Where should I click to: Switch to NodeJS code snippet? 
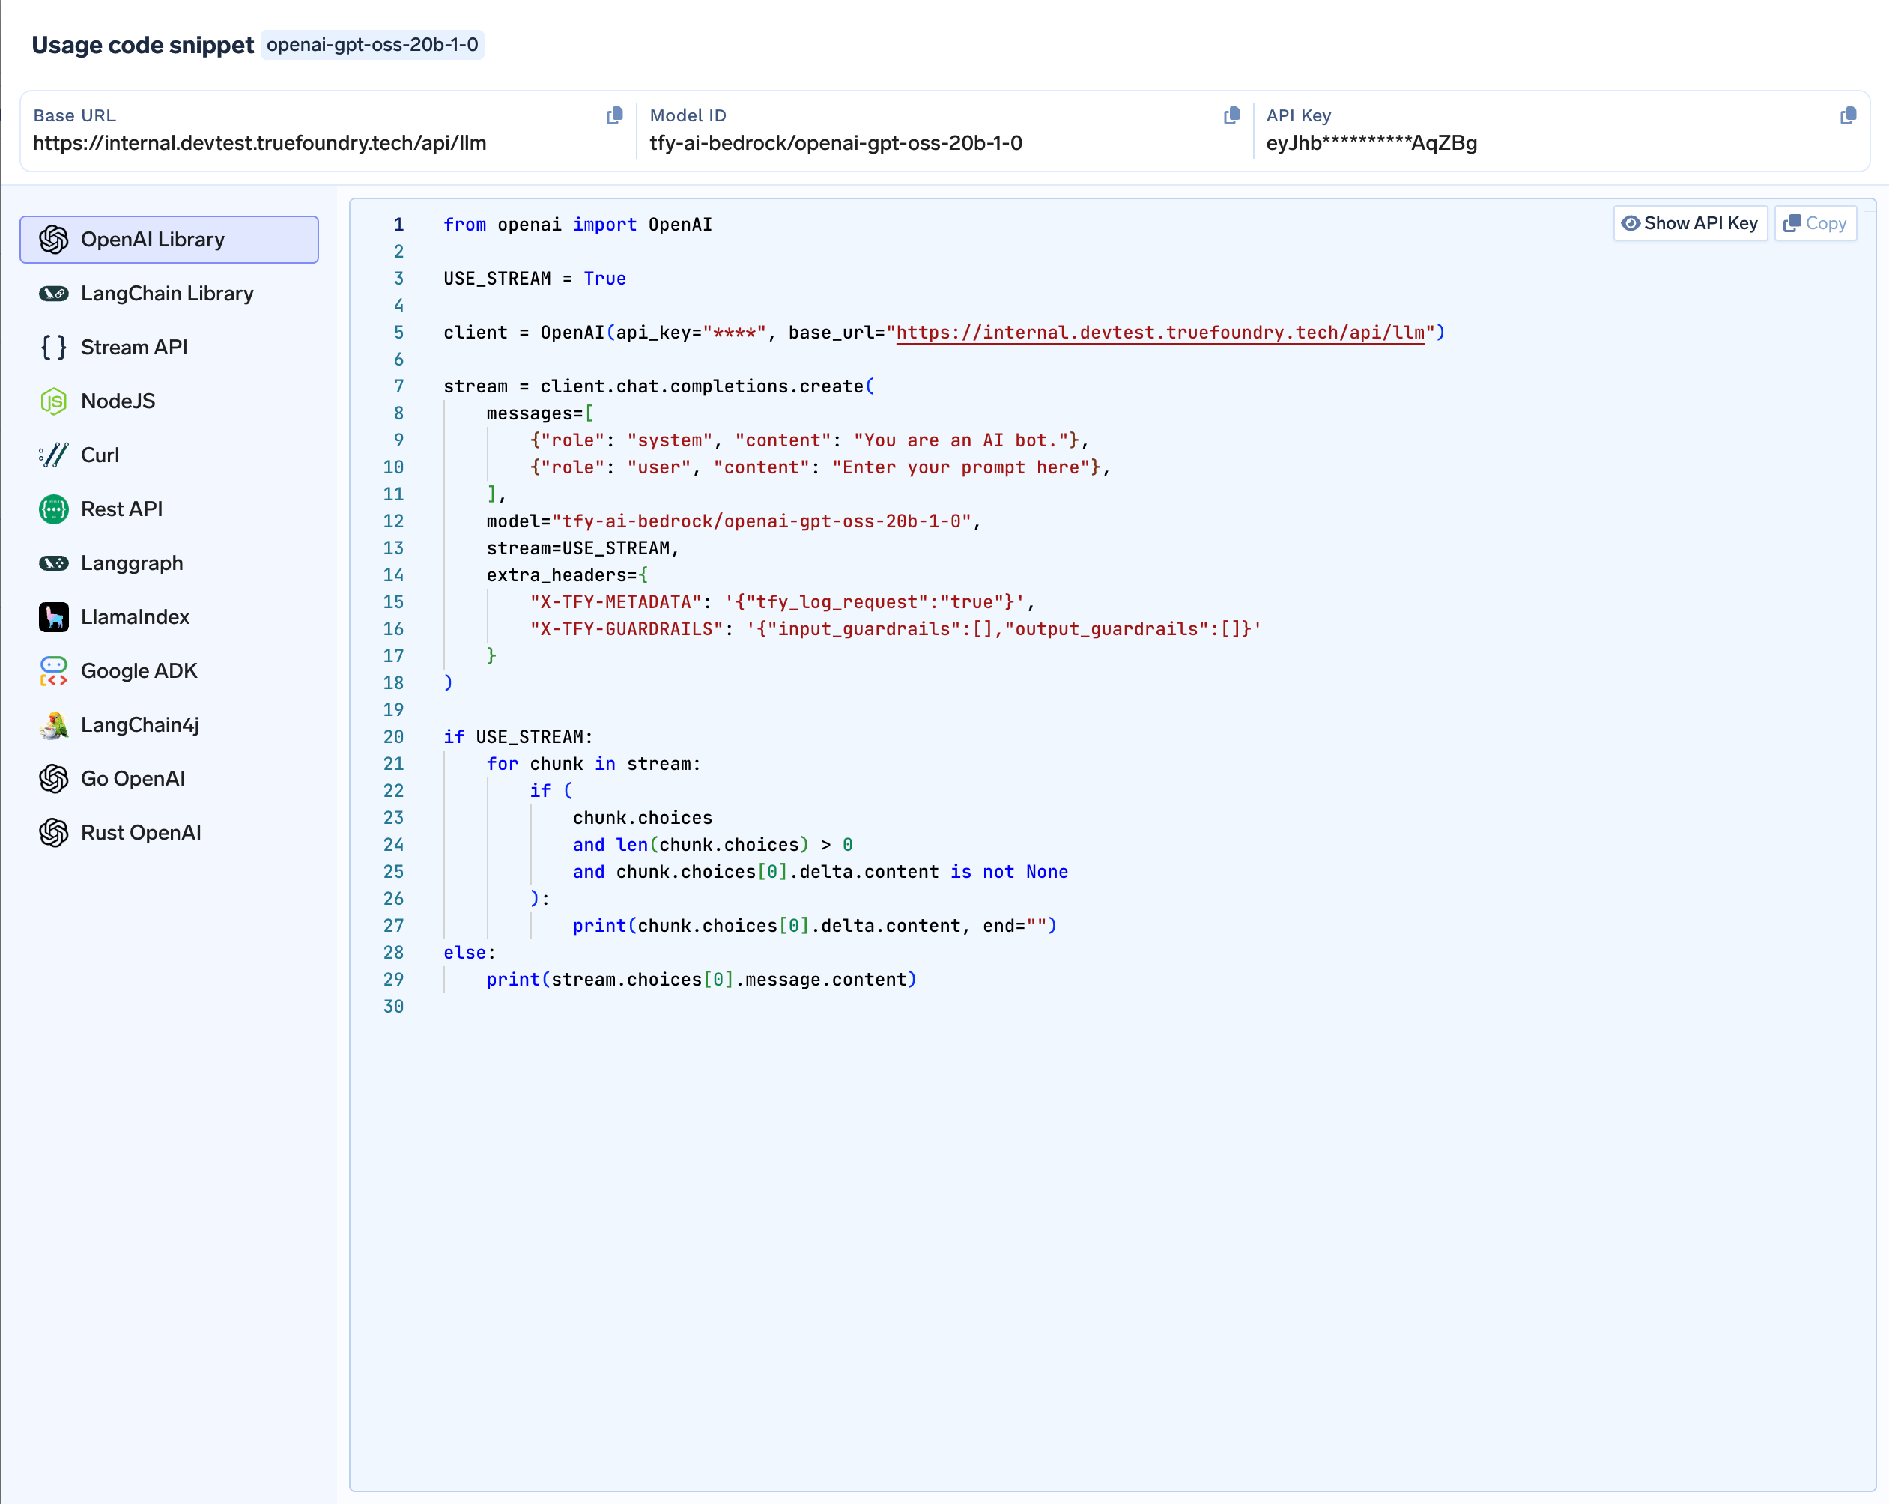tap(169, 401)
